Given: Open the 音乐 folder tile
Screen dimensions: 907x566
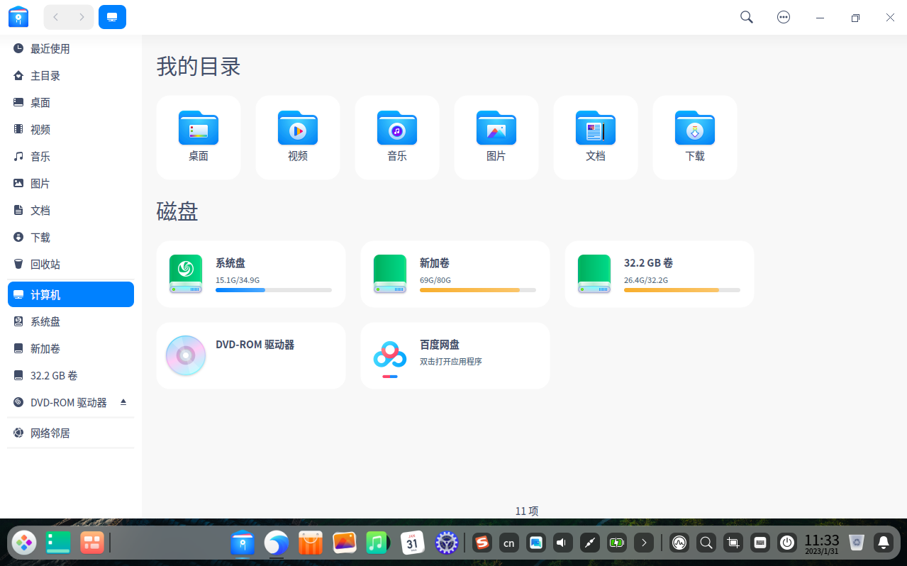Looking at the screenshot, I should [396, 137].
